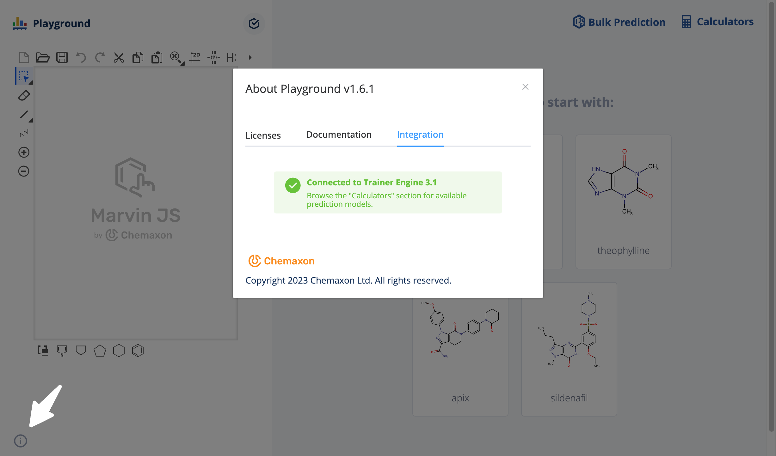
Task: Open the Calculators page link
Action: (x=718, y=21)
